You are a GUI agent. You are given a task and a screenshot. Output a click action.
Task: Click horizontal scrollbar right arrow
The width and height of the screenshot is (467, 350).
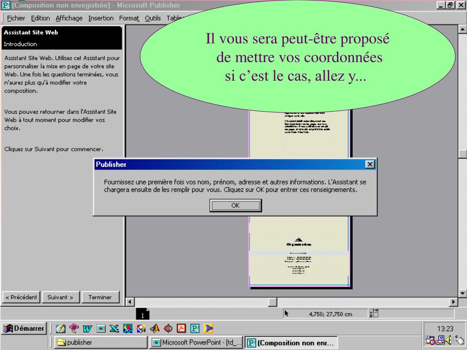tap(453, 302)
